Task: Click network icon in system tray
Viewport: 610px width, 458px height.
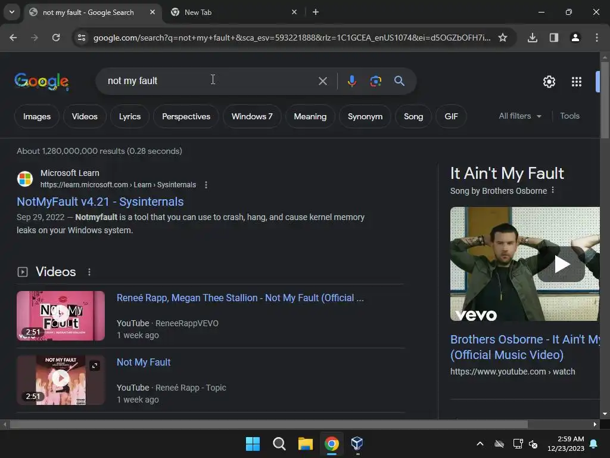Action: [518, 444]
